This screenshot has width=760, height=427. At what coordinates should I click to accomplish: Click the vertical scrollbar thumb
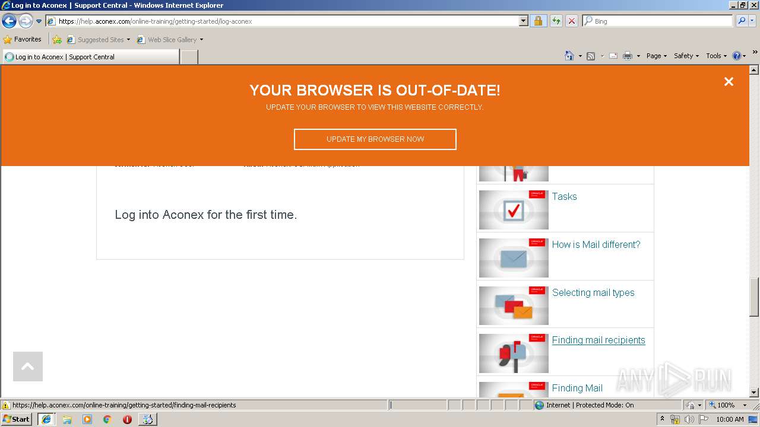pyautogui.click(x=754, y=297)
